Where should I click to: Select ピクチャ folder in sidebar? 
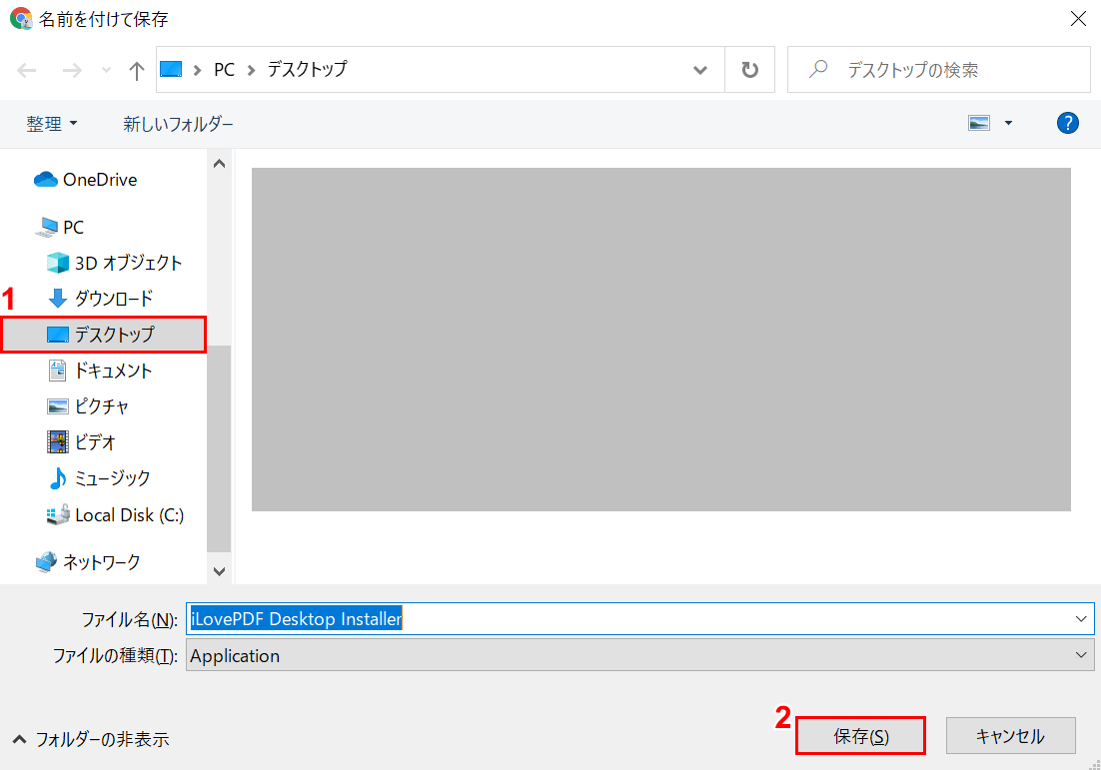coord(101,406)
